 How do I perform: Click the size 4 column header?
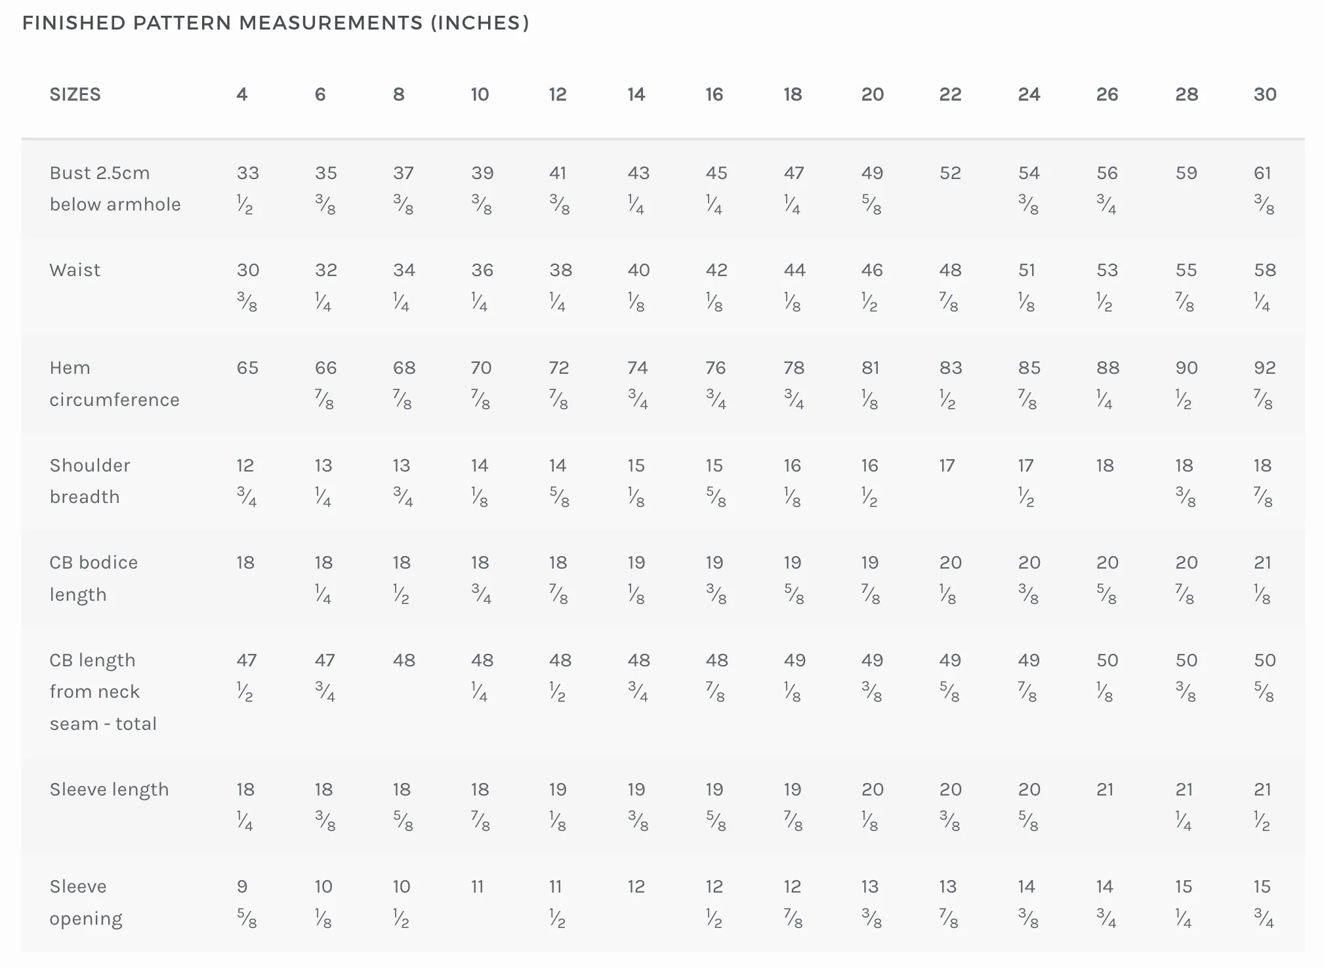[242, 94]
